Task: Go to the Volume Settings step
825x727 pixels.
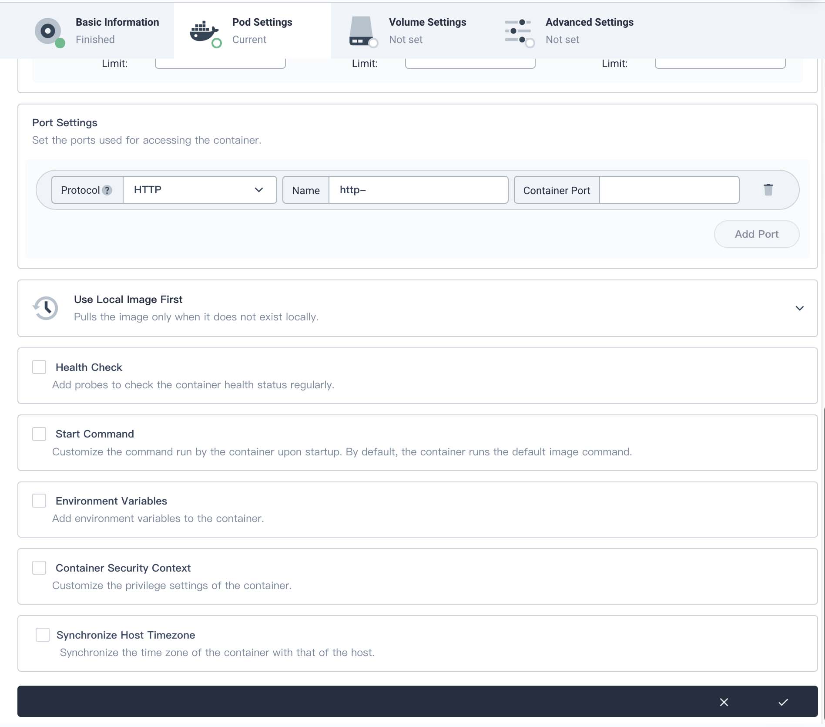Action: tap(409, 30)
